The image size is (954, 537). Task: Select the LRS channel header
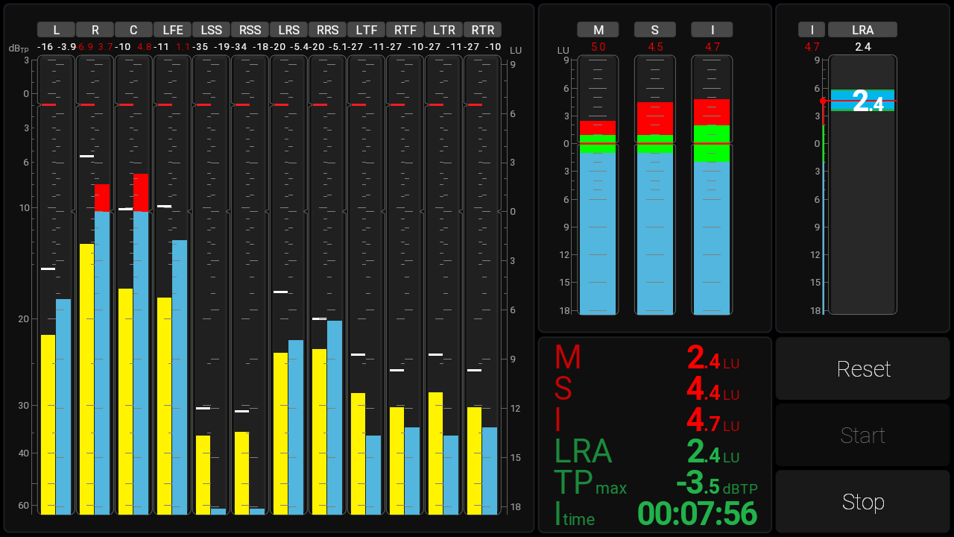[x=289, y=30]
